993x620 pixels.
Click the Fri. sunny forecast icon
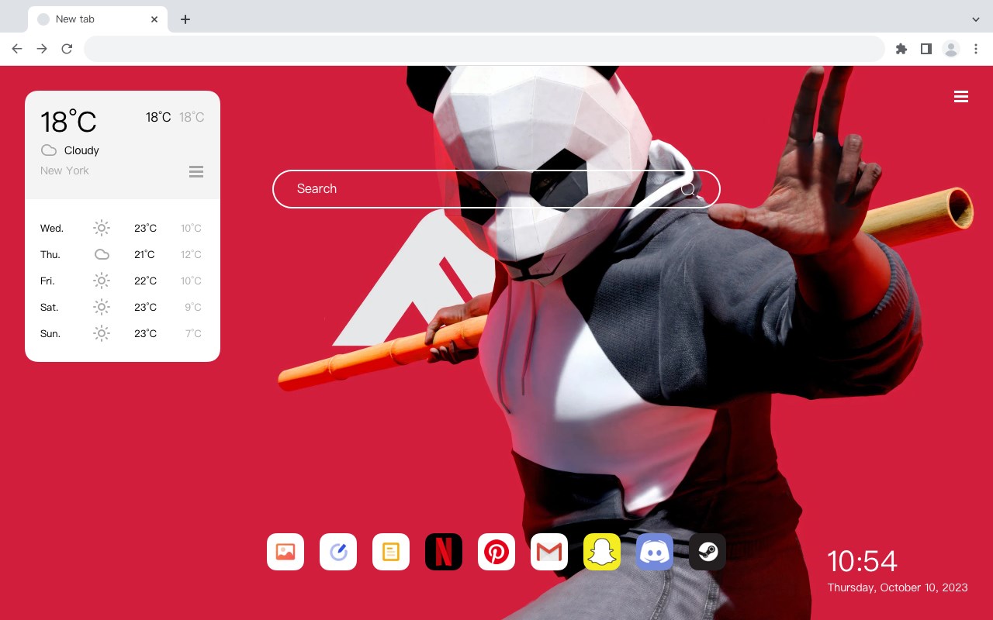click(x=102, y=281)
